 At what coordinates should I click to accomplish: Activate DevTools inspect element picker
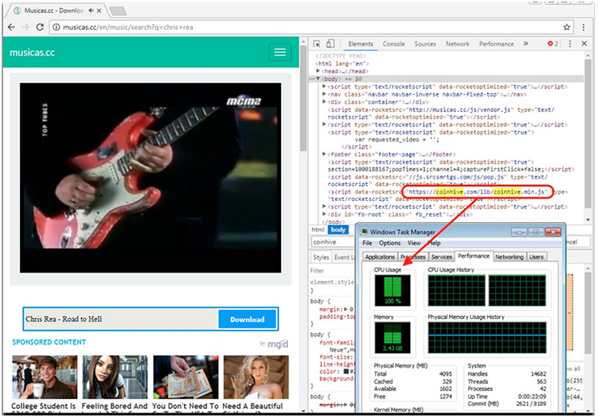click(x=317, y=44)
